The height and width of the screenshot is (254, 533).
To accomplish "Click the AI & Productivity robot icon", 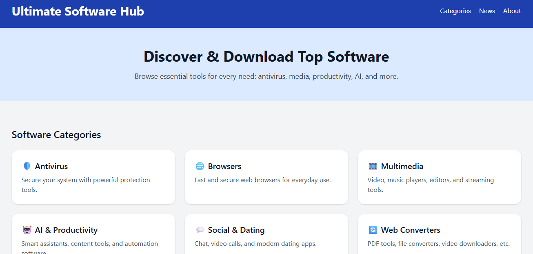I will coord(27,230).
